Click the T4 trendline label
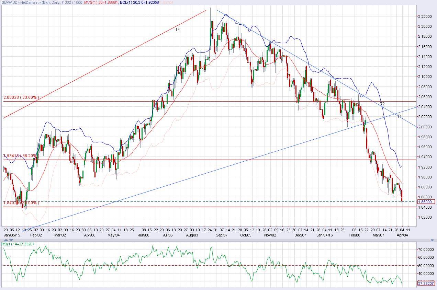Screen dimensions: 437x290 pyautogui.click(x=177, y=30)
